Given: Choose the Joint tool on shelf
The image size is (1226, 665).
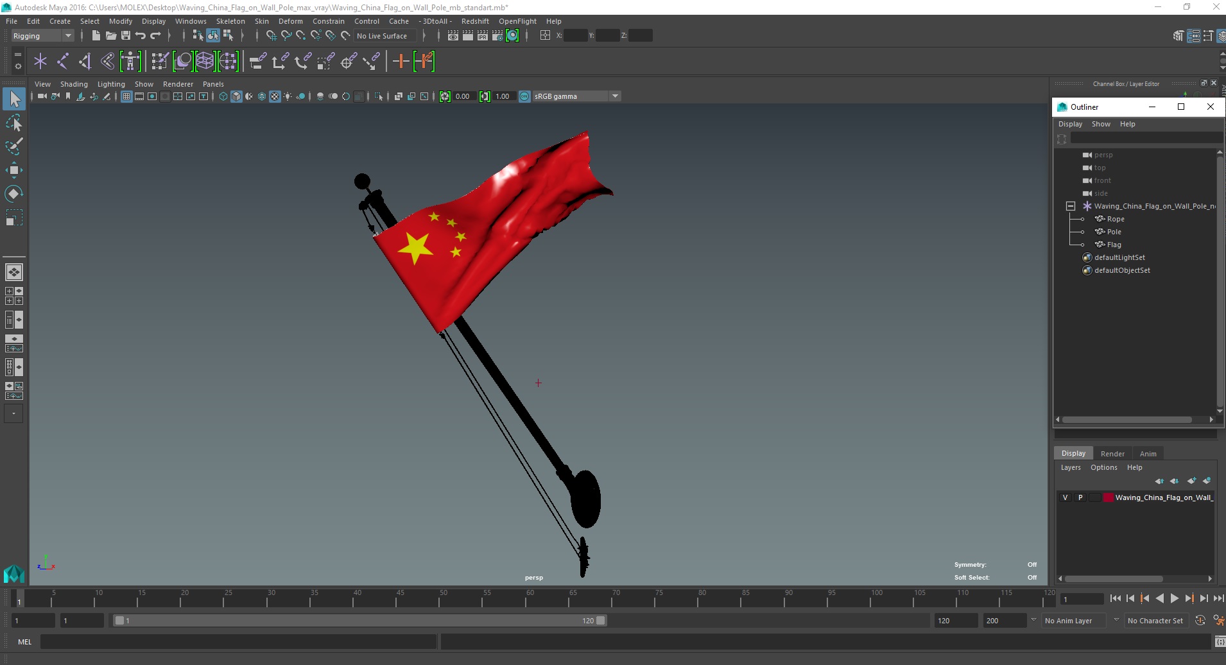Looking at the screenshot, I should (x=63, y=62).
